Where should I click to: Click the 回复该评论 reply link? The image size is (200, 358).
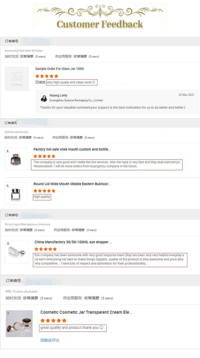coord(50,340)
